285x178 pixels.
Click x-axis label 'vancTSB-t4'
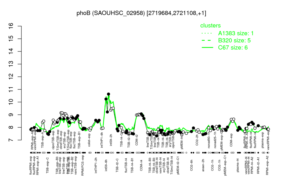click(160, 165)
